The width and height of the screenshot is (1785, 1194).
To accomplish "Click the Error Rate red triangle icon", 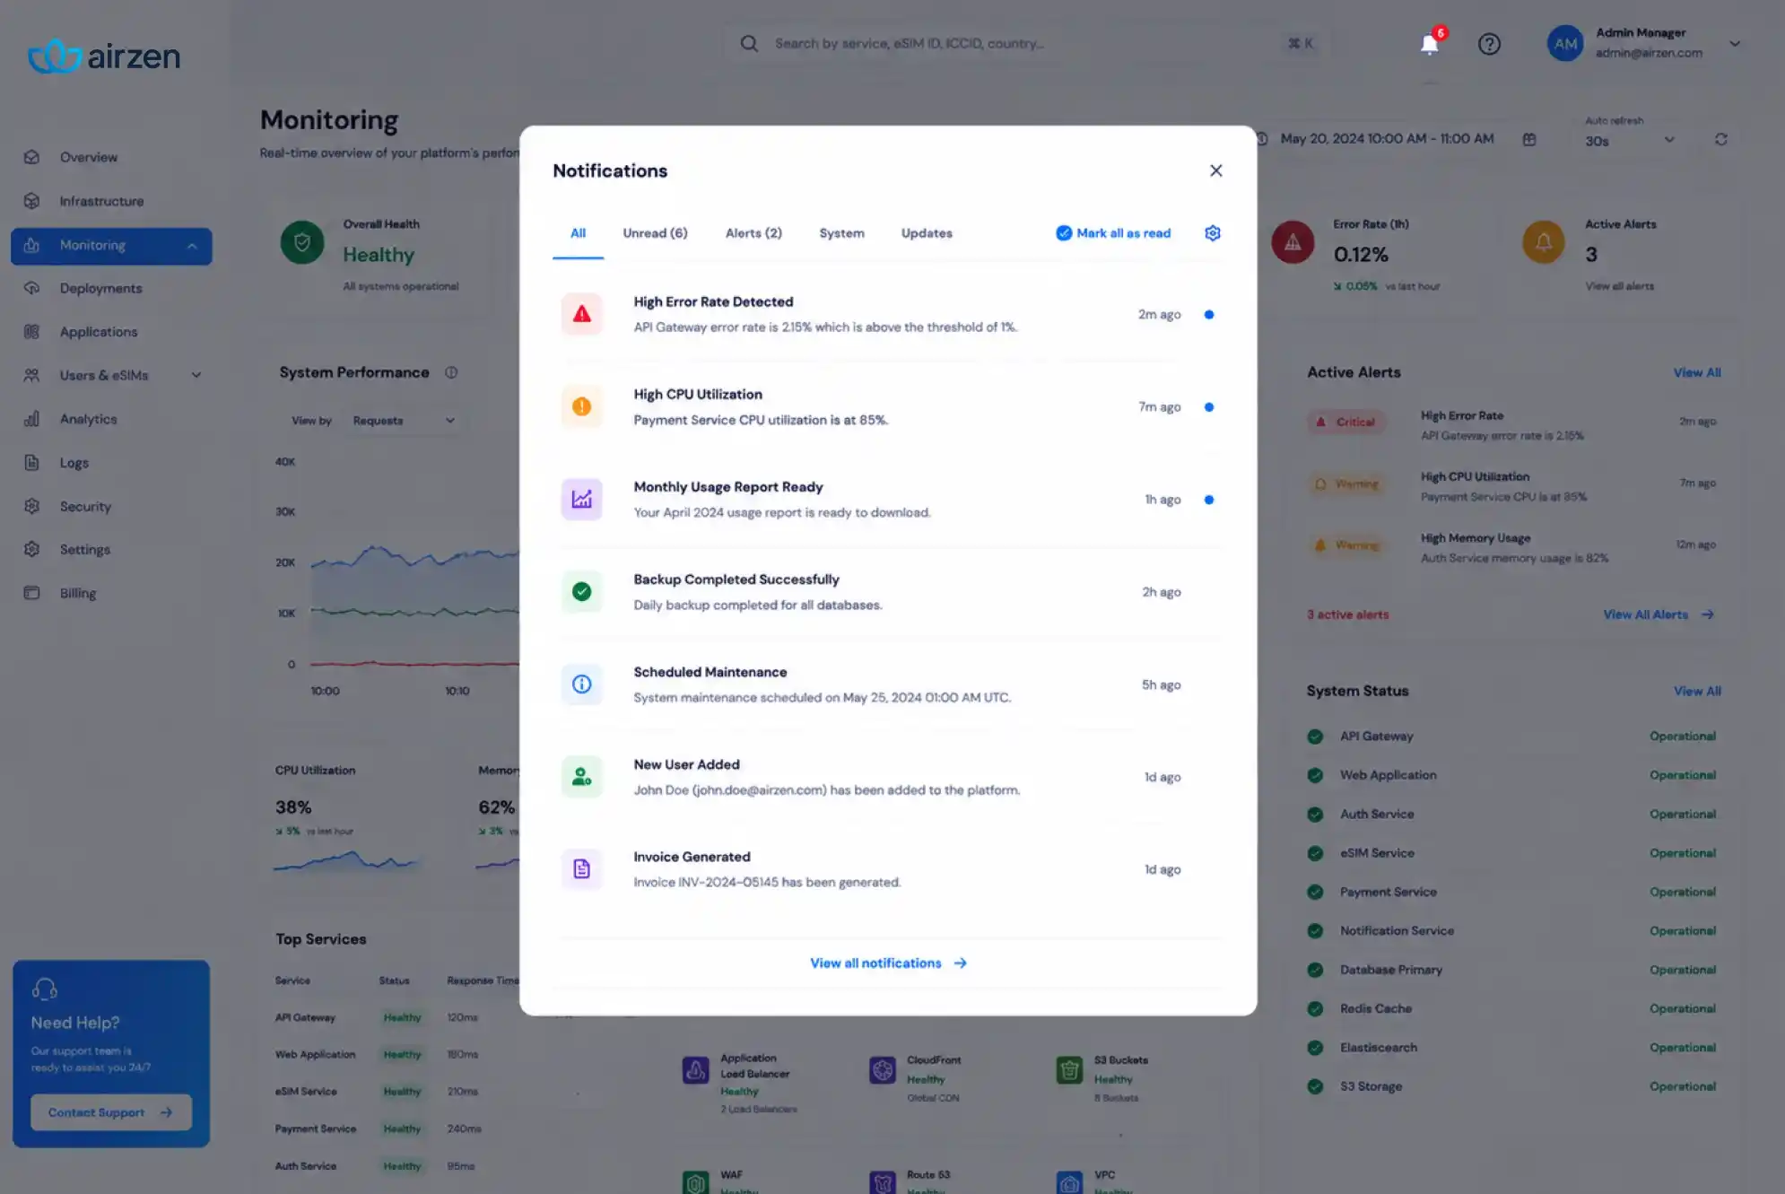I will pos(1293,242).
